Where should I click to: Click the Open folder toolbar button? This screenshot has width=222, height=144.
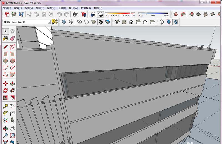[x=14, y=14]
